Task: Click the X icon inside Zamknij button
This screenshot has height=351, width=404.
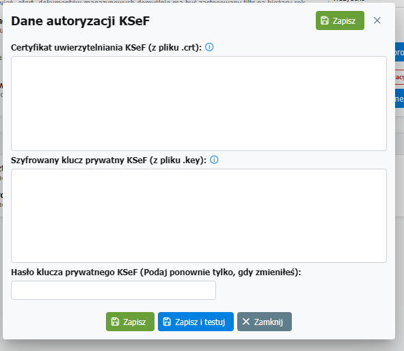Action: click(x=246, y=322)
